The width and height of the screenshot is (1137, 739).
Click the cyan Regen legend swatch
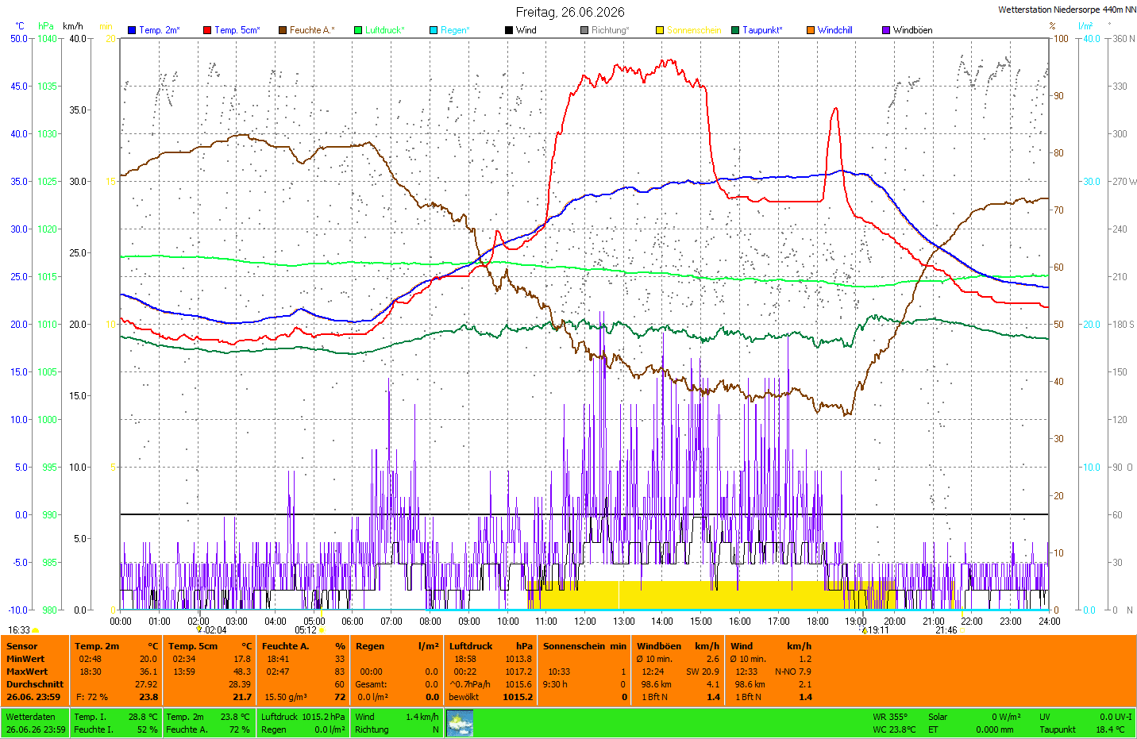(434, 30)
